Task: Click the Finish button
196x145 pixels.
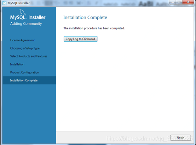Action: tap(180, 138)
